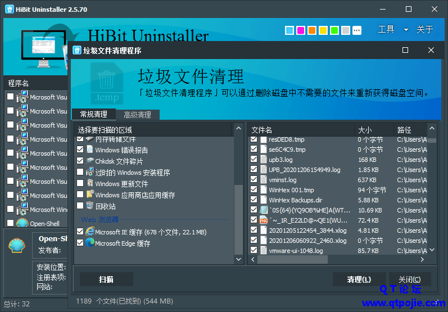448x312 pixels.
Task: Click the 关闭(C) button
Action: pyautogui.click(x=410, y=279)
